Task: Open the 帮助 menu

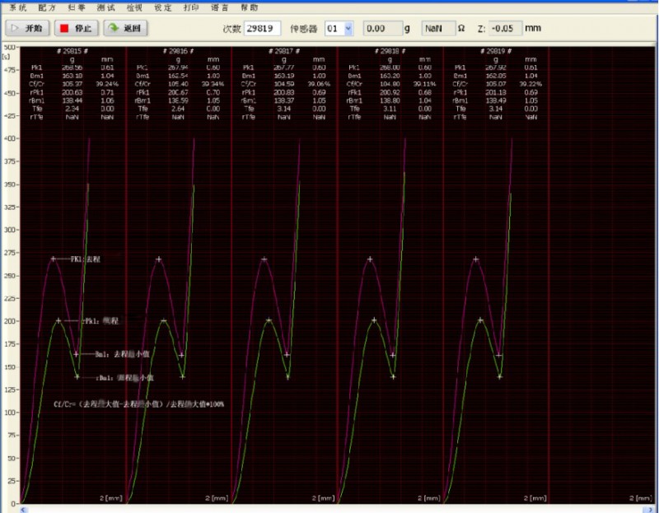Action: pos(250,7)
